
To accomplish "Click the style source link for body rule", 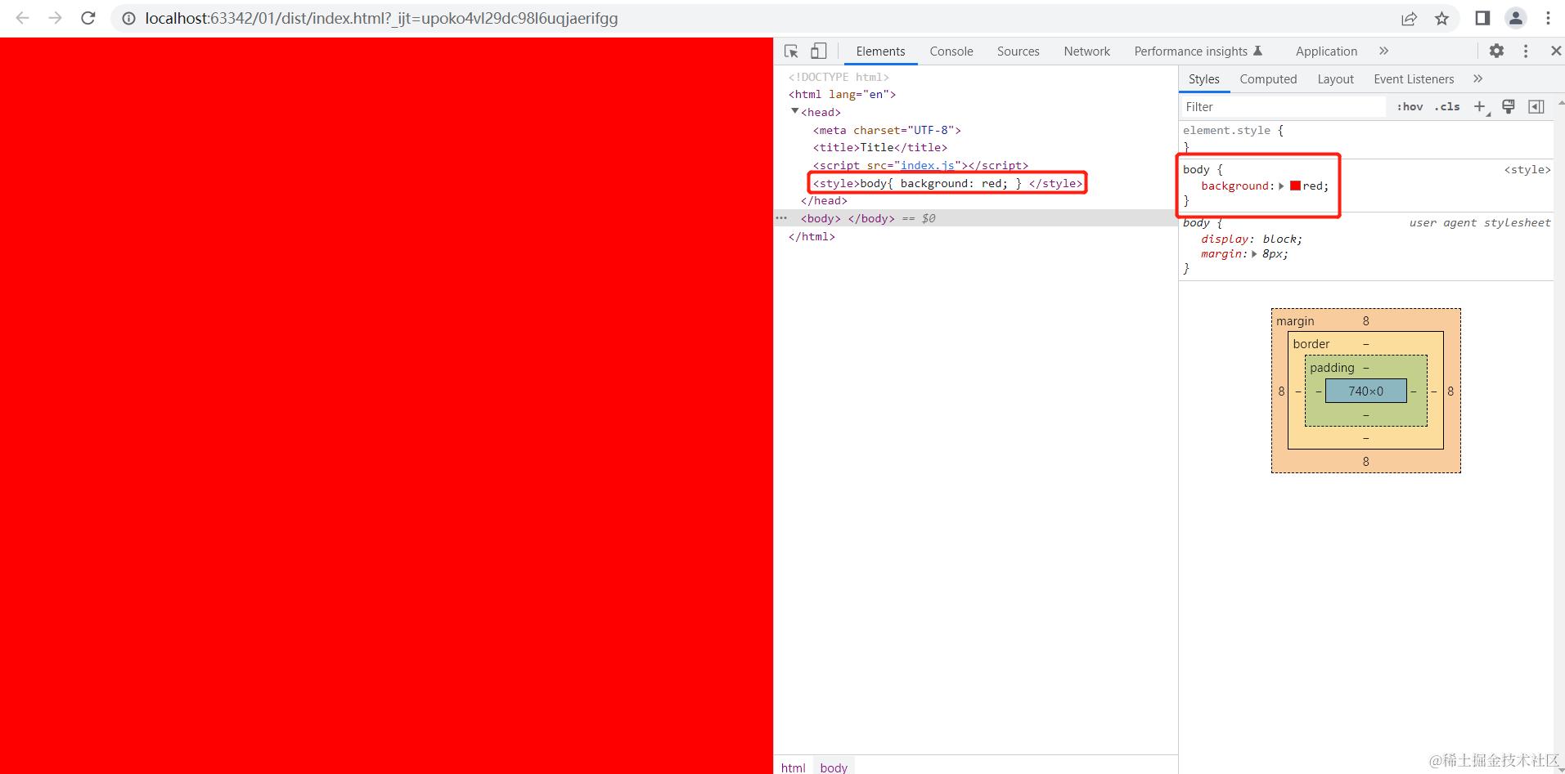I will click(1527, 169).
